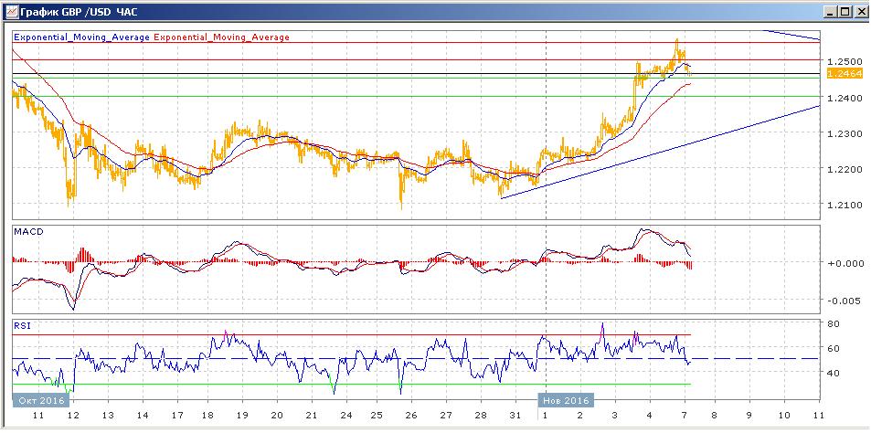871x433 pixels.
Task: Click the -0.005 MACD axis label
Action: (x=843, y=301)
